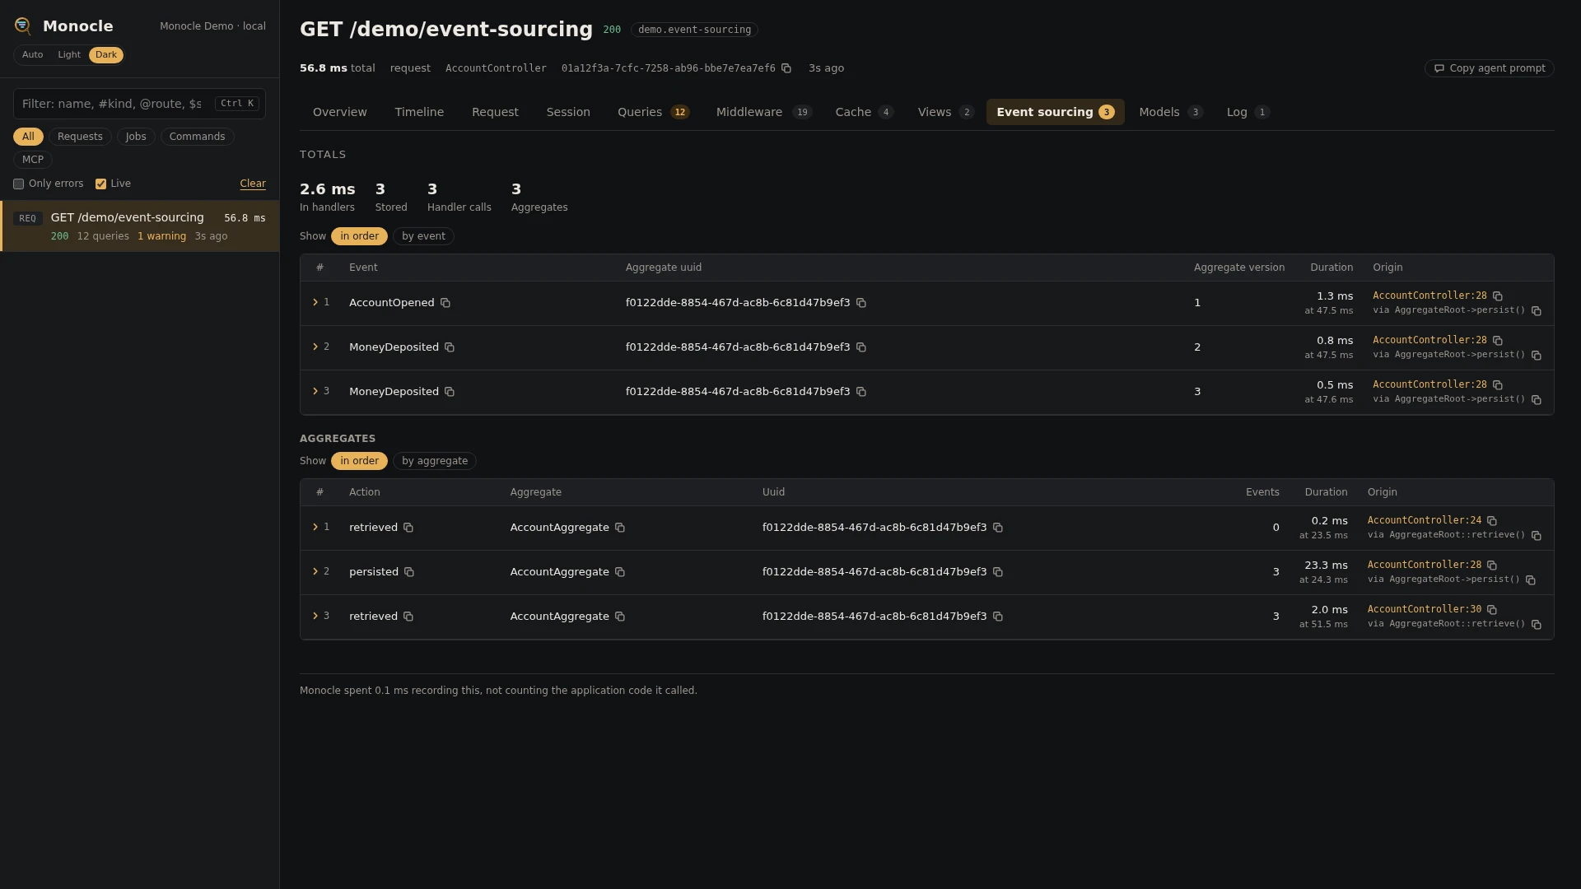Copy AggregateRoot->persist() call in event row 3
Image resolution: width=1581 pixels, height=889 pixels.
tap(1537, 400)
